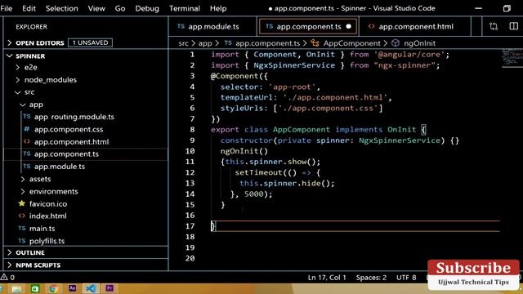Switch to the app.module.ts editor tab
Screen dimensions: 523x294
point(212,26)
